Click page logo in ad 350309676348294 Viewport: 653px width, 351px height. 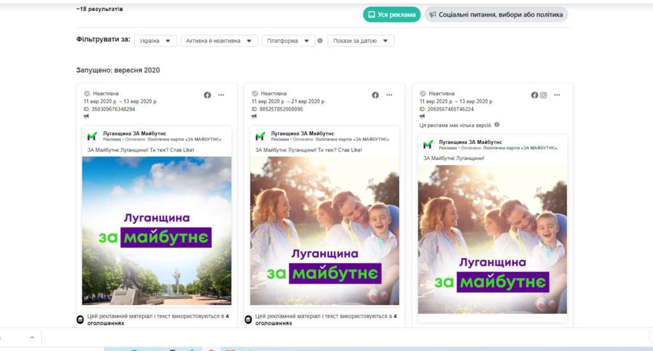point(92,136)
